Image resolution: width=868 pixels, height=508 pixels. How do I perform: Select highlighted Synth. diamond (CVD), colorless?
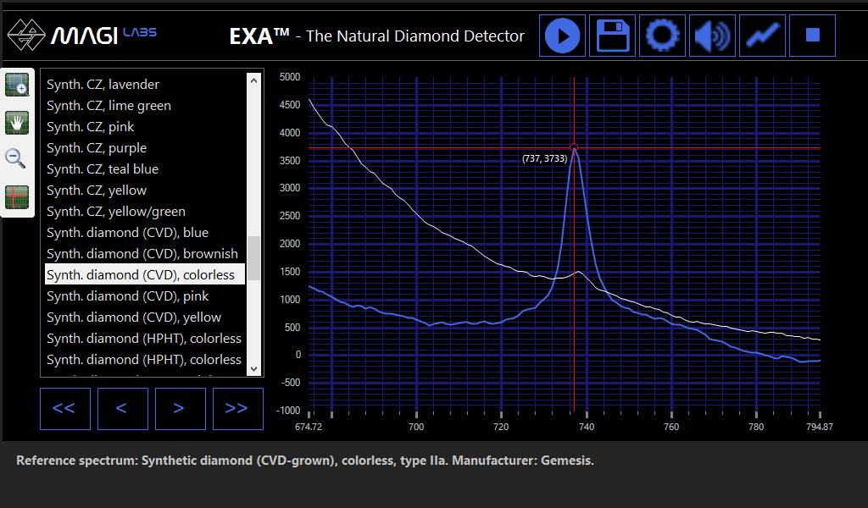[144, 274]
